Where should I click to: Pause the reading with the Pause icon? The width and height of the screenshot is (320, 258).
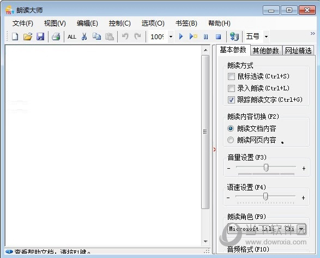[x=206, y=36]
